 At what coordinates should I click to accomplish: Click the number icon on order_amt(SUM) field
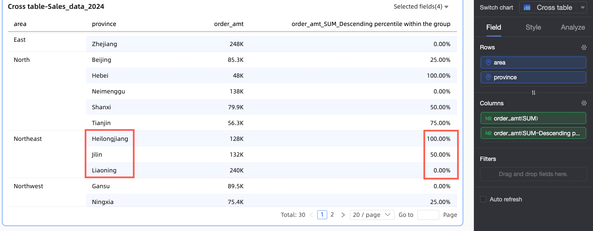coord(488,118)
